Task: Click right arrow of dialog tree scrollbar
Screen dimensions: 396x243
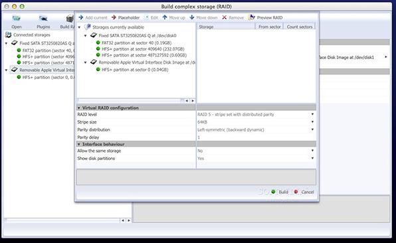Action: click(x=193, y=101)
